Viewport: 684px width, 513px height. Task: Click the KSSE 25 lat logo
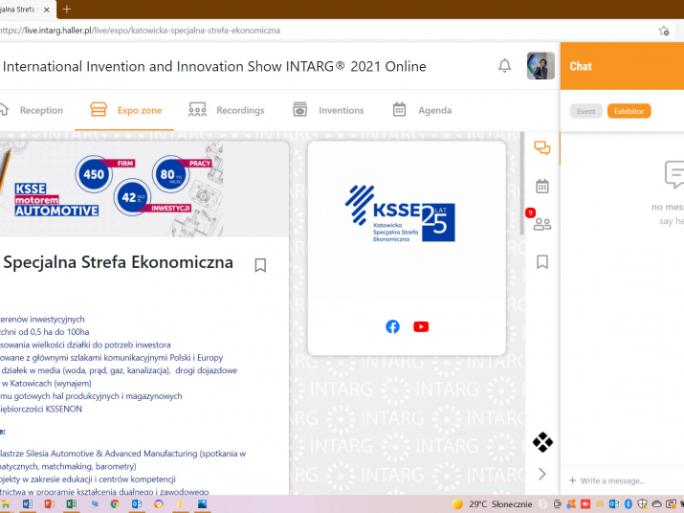(400, 212)
